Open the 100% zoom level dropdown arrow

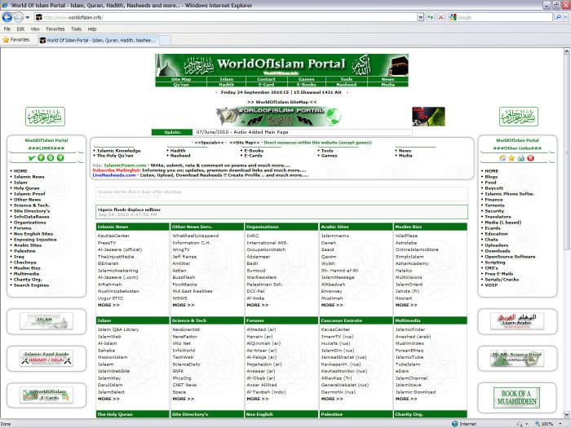[560, 424]
